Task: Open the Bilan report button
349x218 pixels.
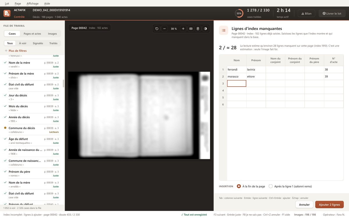Action: click(x=307, y=13)
